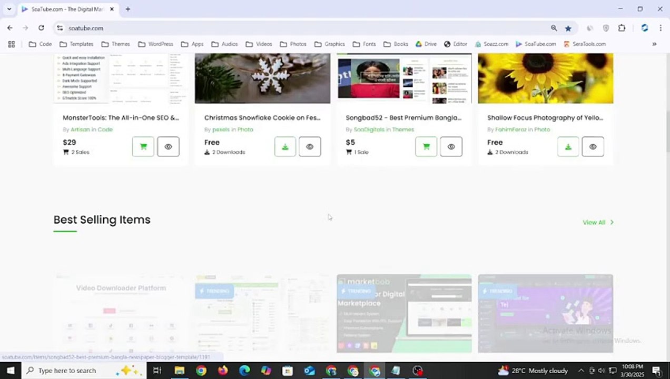Preview the MonsterTools item with eye icon
The image size is (670, 379).
[x=168, y=147]
